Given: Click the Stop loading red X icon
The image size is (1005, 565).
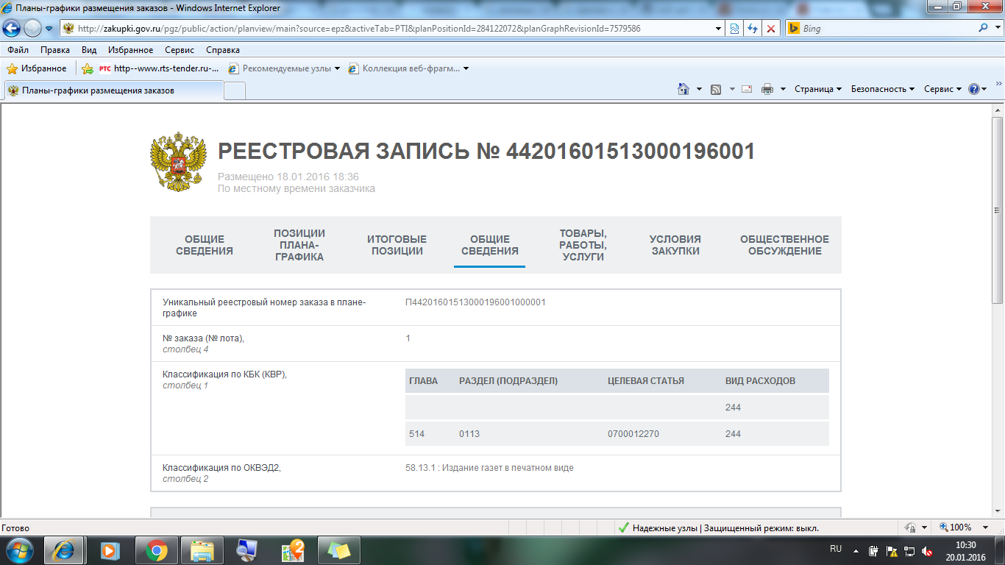Looking at the screenshot, I should pyautogui.click(x=771, y=29).
